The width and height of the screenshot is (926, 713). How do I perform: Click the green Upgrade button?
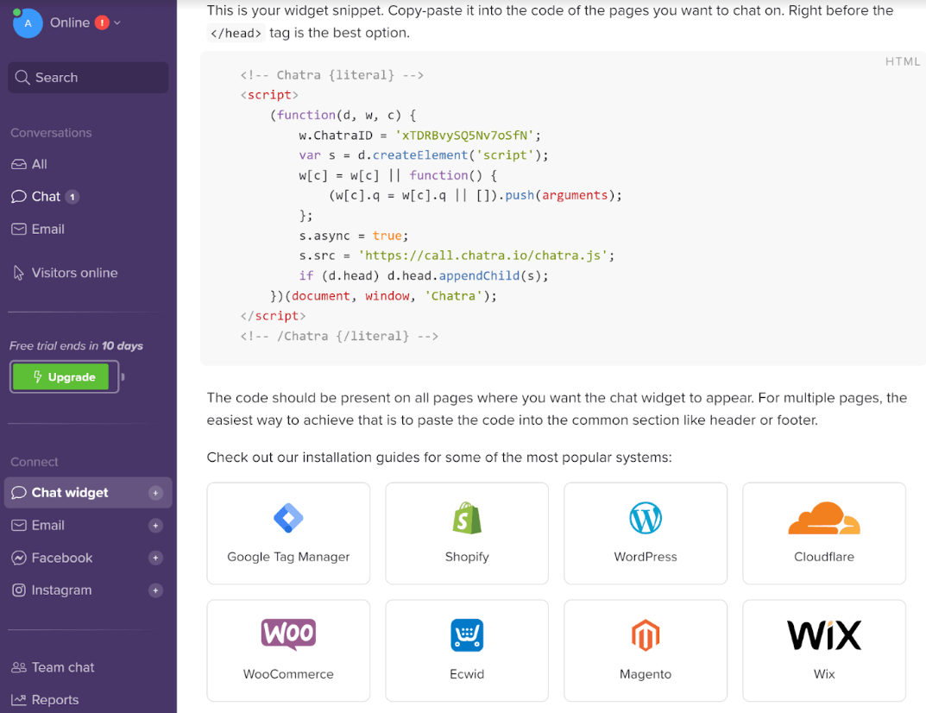point(65,377)
